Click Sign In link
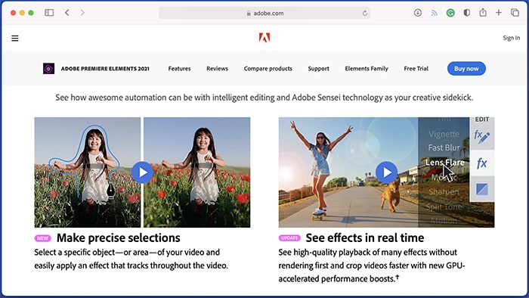The image size is (529, 298). coord(512,38)
